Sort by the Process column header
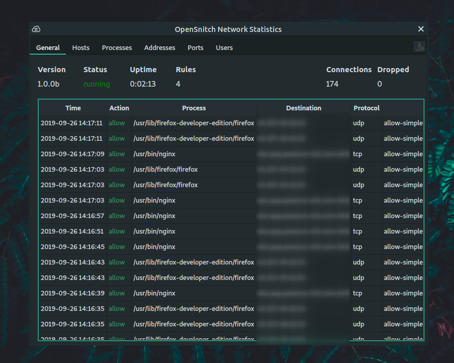 click(194, 108)
